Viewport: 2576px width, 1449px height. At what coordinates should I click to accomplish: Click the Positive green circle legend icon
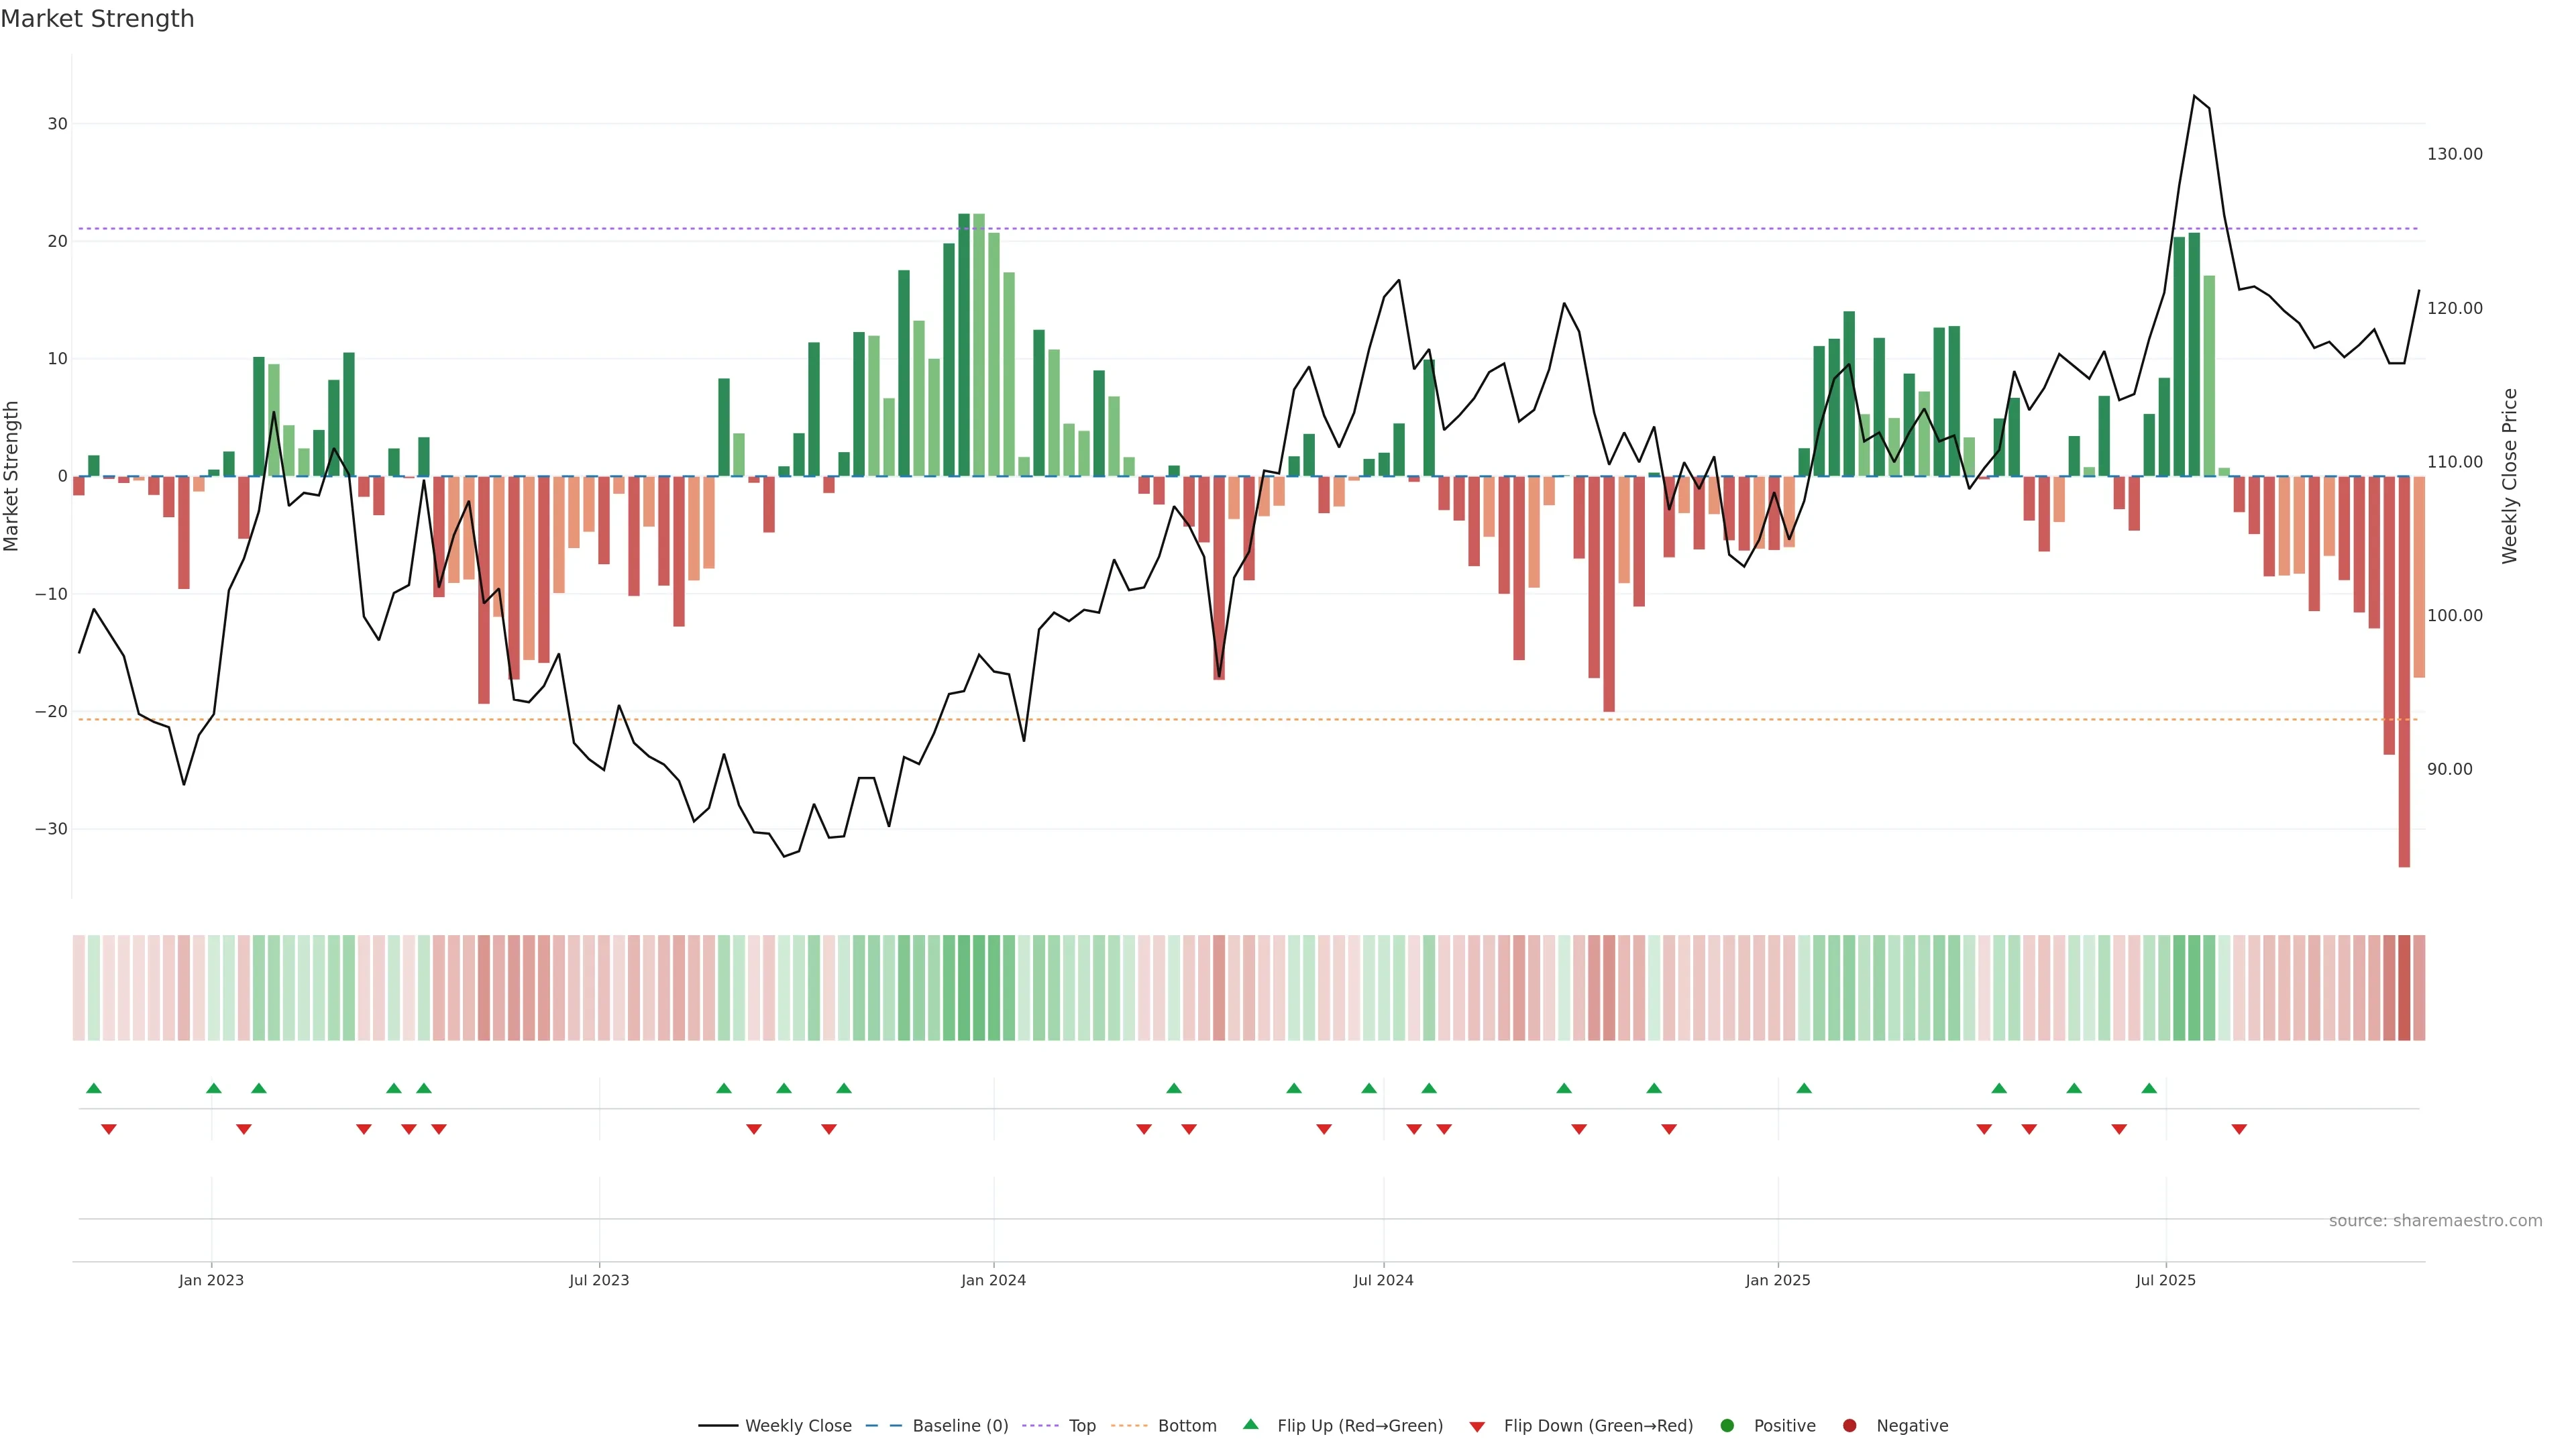point(1727,1426)
